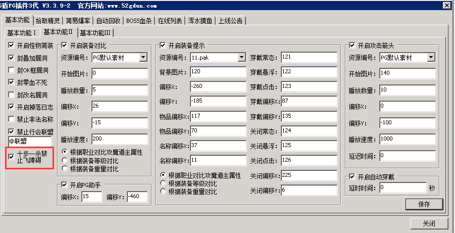Click 偏移X field showing 26
Viewport: 455px width, 233px height.
click(120, 106)
